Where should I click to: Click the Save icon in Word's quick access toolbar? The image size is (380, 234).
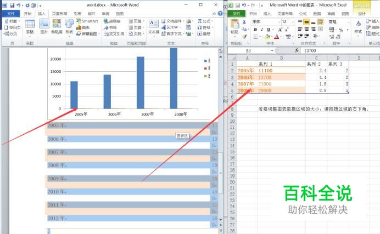click(12, 5)
